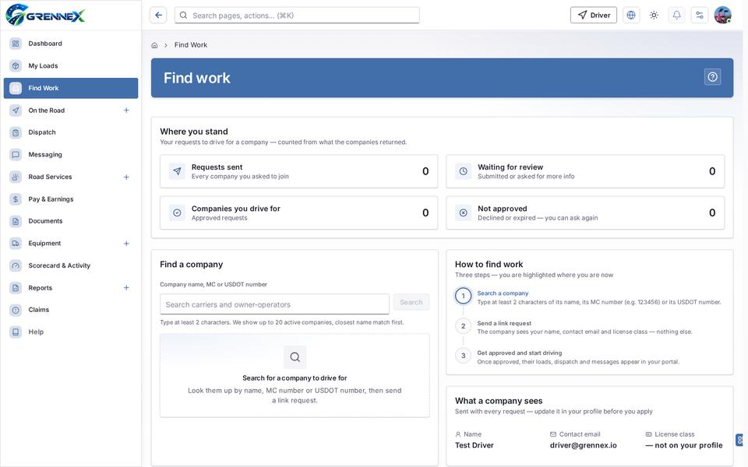Click the Test Driver name value
Screen dimensions: 748x467
(475, 445)
